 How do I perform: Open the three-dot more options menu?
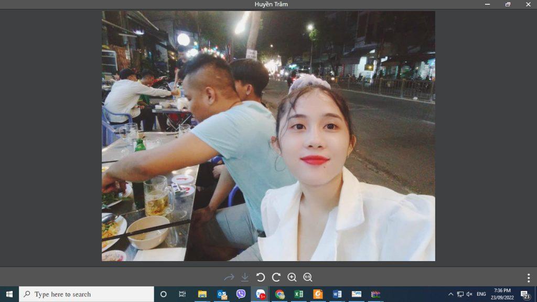click(528, 278)
